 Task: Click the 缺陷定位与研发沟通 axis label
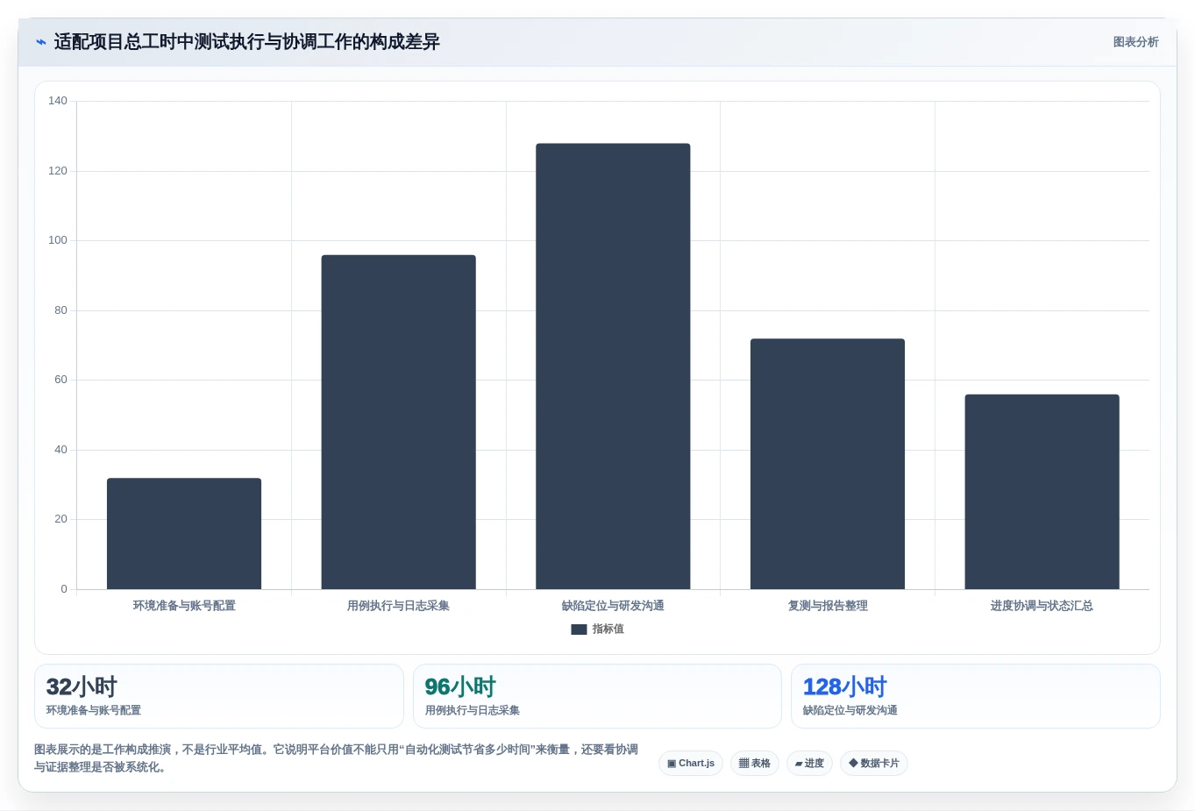point(613,606)
